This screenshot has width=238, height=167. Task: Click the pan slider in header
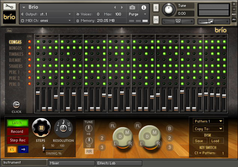178,21
